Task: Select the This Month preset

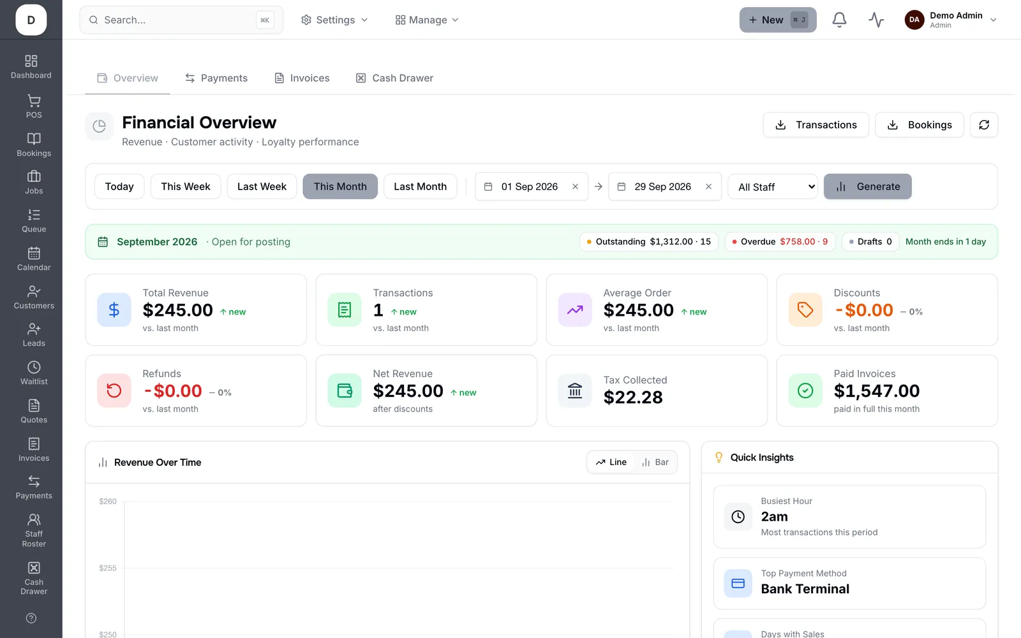Action: pos(340,186)
